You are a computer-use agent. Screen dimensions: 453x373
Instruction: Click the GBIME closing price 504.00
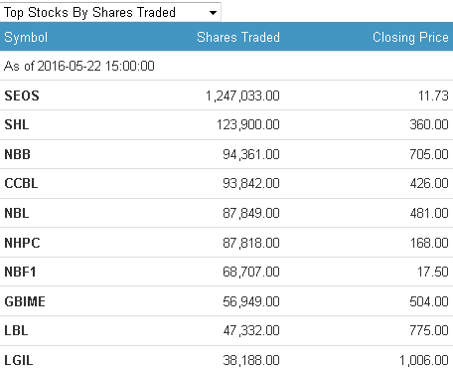tap(429, 301)
